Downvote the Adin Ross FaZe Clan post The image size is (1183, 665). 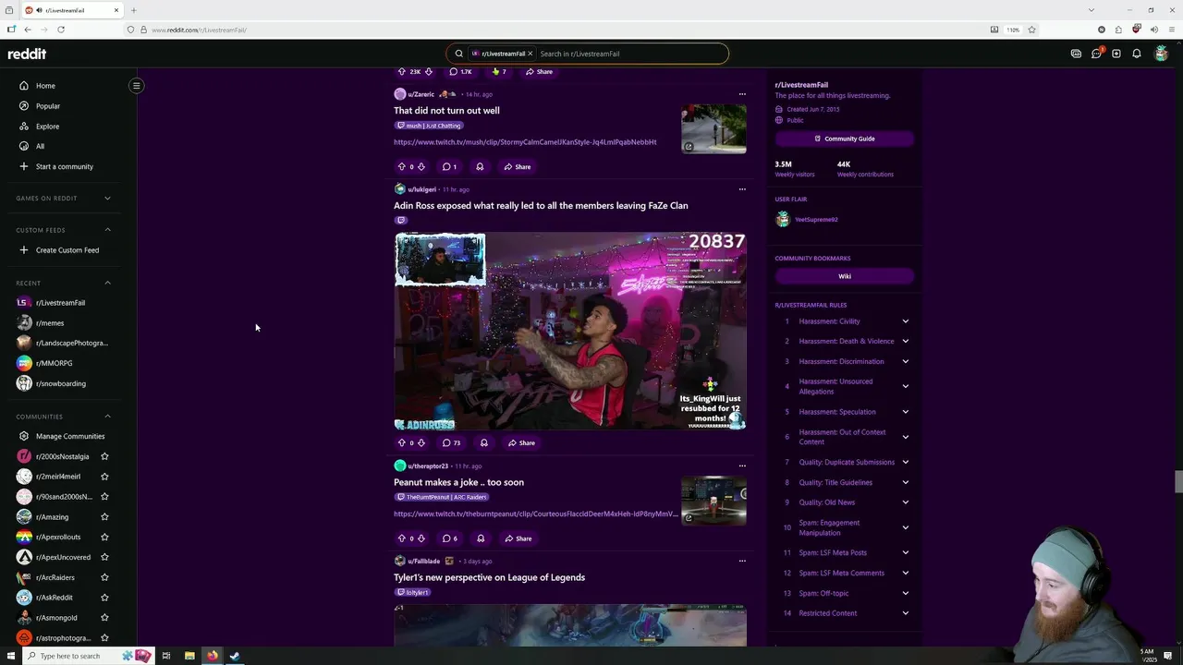[421, 443]
